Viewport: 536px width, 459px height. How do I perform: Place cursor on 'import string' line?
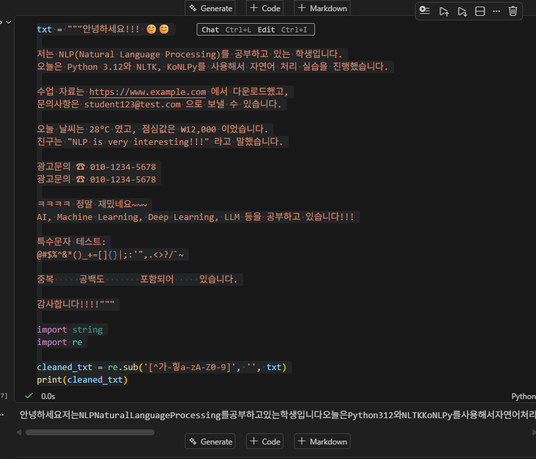(70, 330)
